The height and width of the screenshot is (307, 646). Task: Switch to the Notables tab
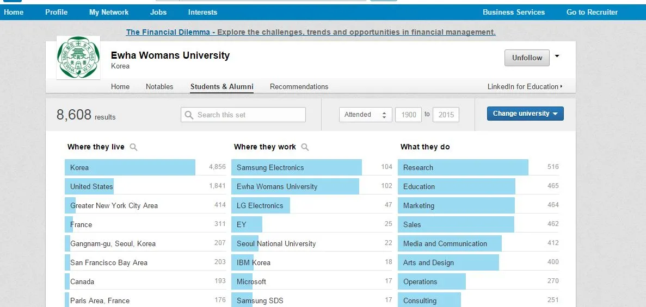159,86
